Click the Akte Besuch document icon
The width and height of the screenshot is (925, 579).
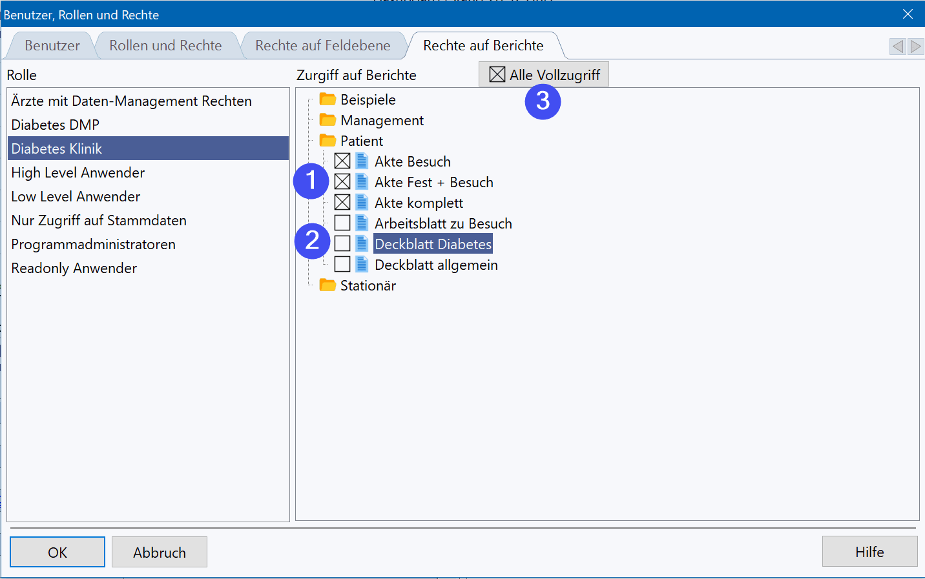(362, 161)
